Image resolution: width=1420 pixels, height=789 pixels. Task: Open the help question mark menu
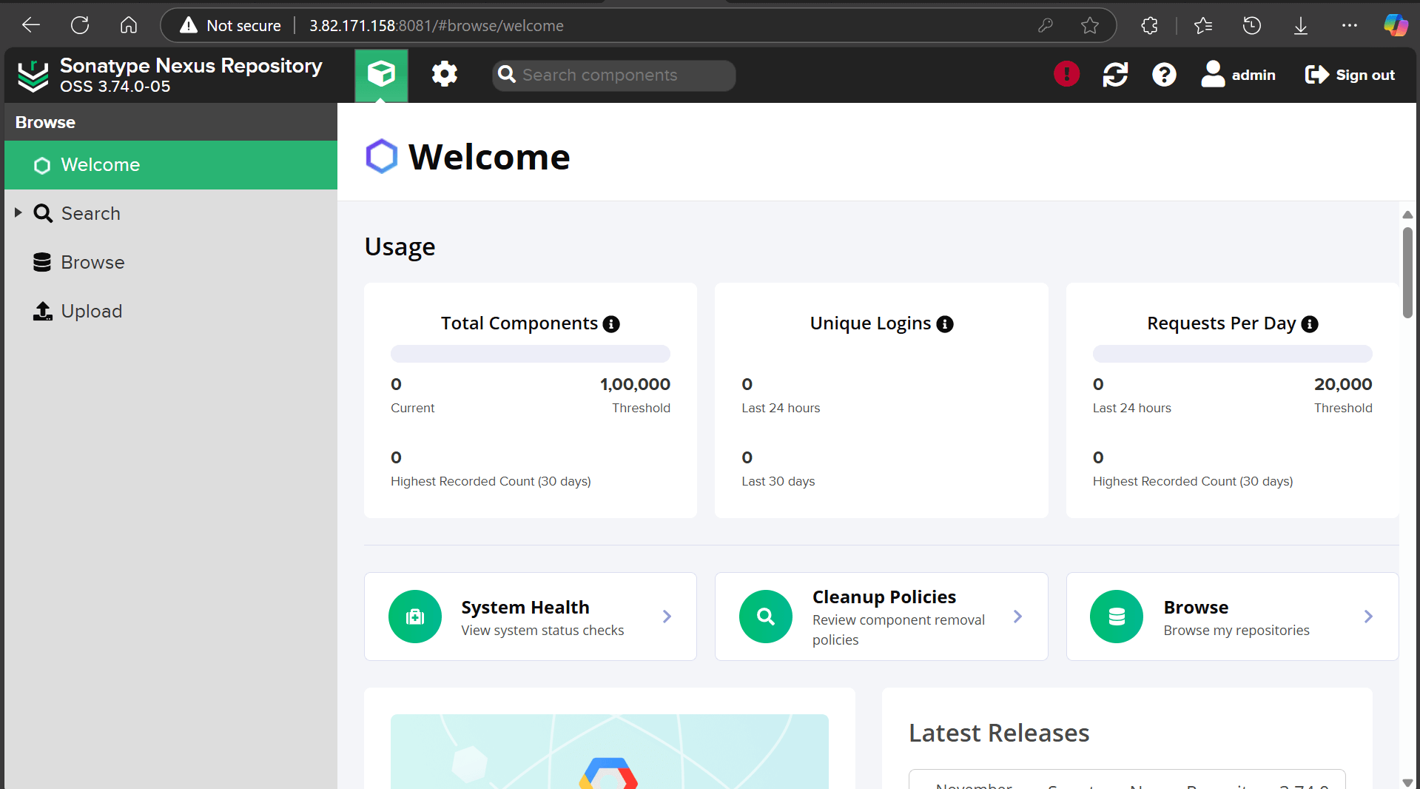pos(1164,75)
